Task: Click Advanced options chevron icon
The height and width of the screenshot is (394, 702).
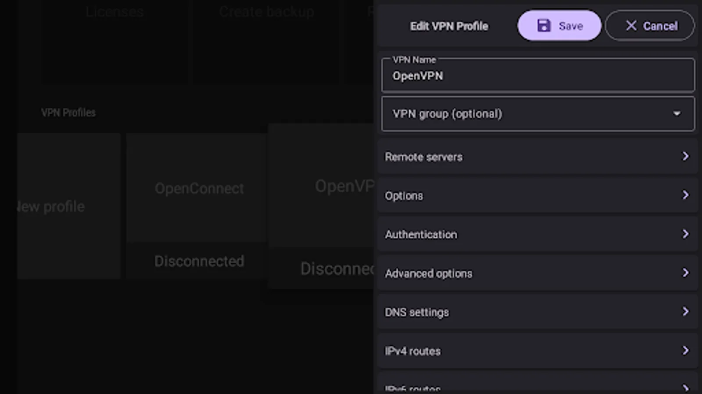Action: point(685,273)
